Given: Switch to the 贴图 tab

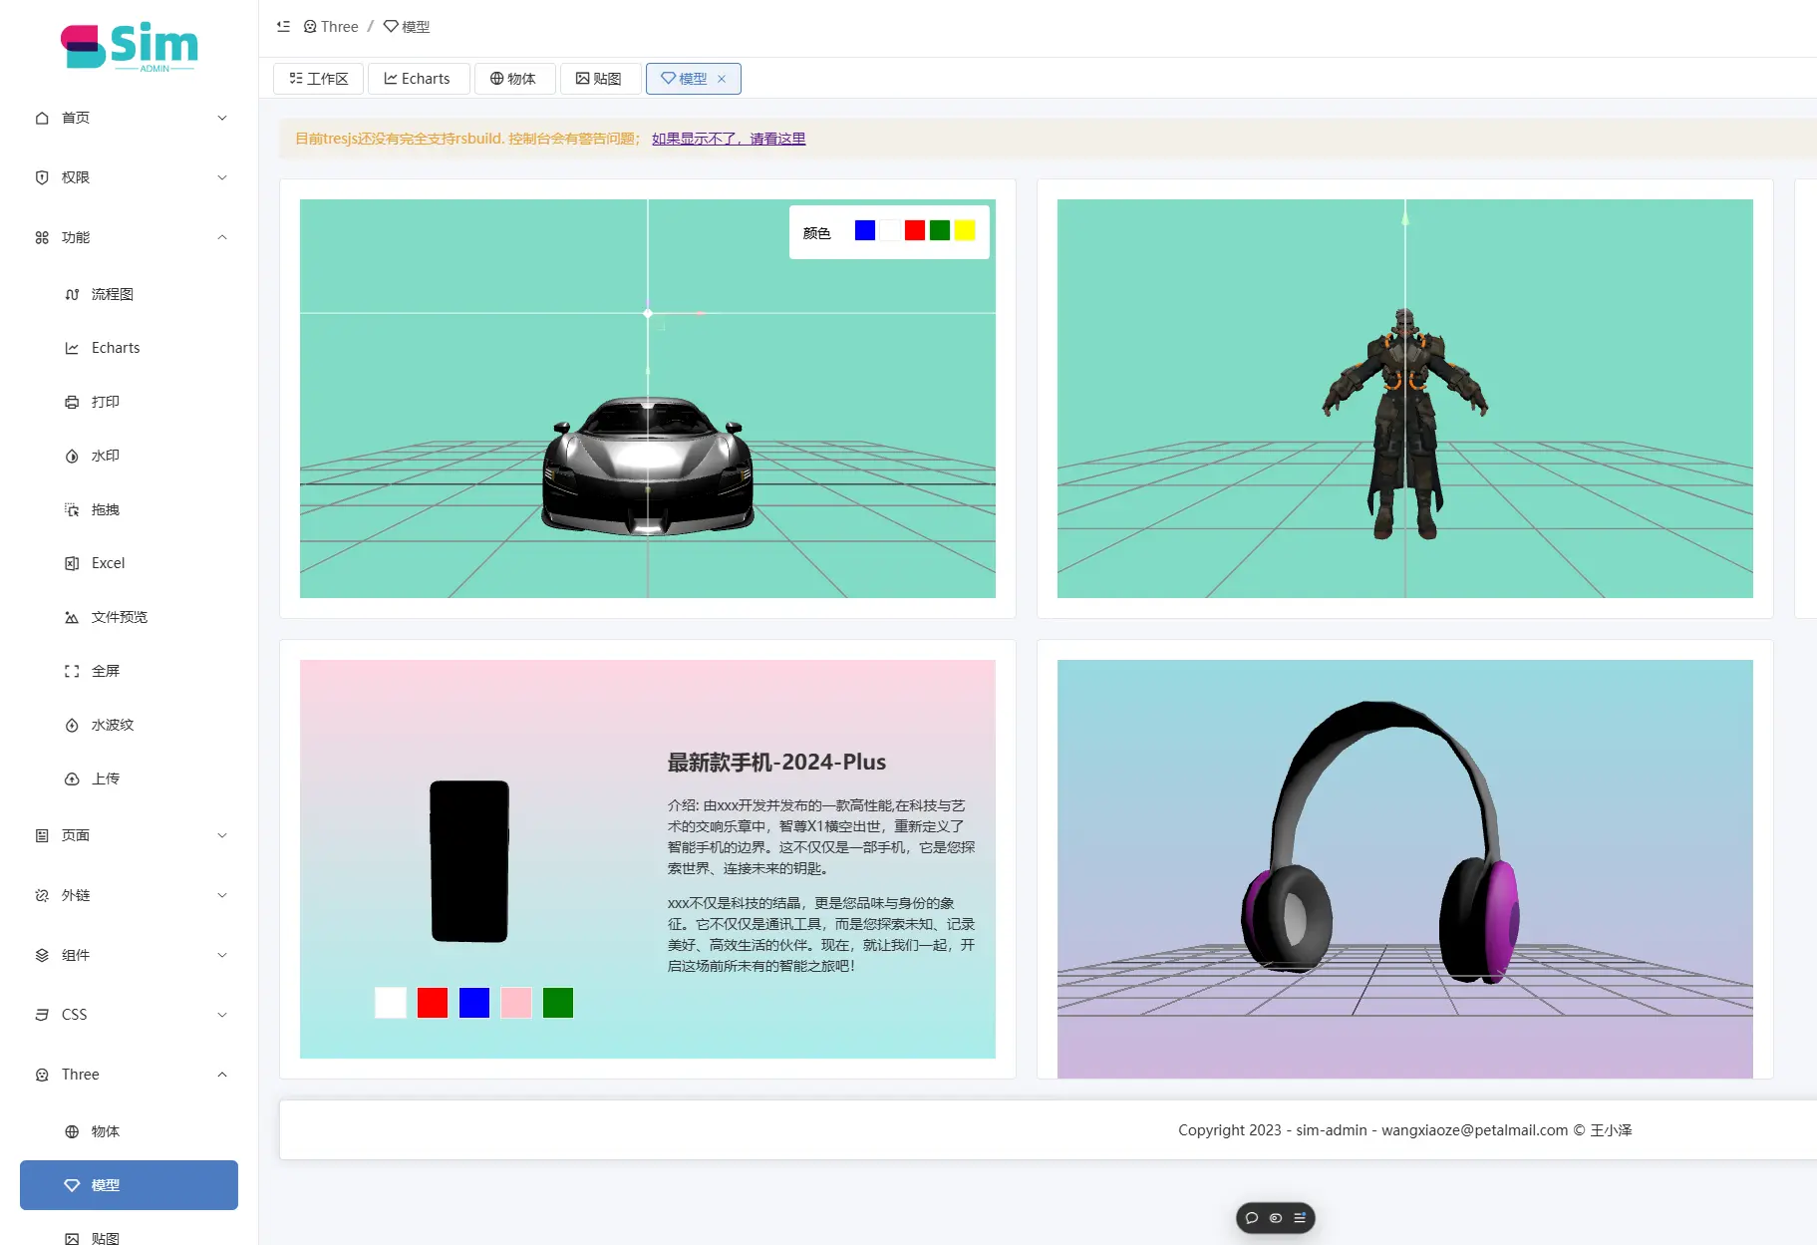Looking at the screenshot, I should click(x=600, y=79).
